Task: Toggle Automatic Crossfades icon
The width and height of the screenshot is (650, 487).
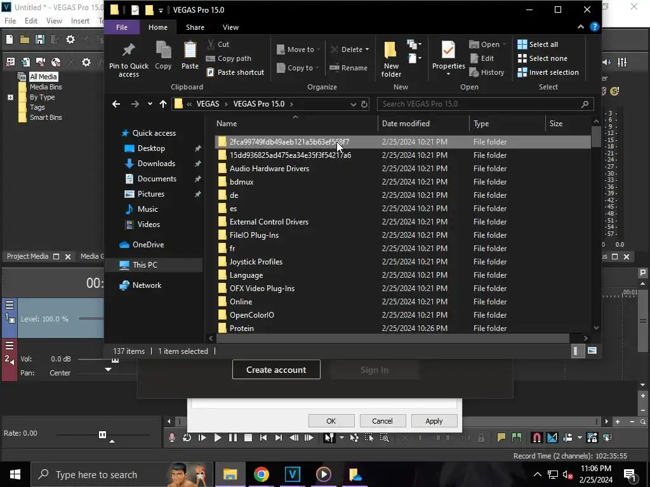Action: click(552, 438)
